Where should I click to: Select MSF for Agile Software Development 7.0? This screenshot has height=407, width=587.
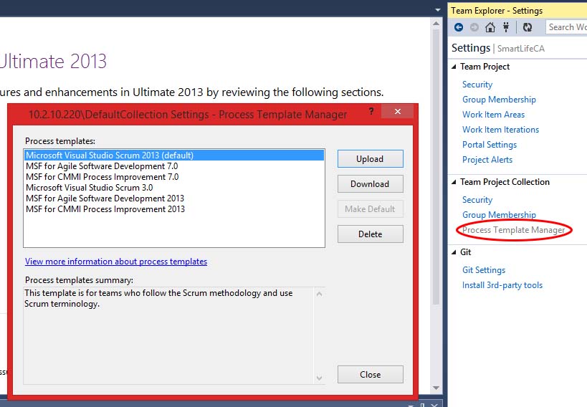coord(174,166)
